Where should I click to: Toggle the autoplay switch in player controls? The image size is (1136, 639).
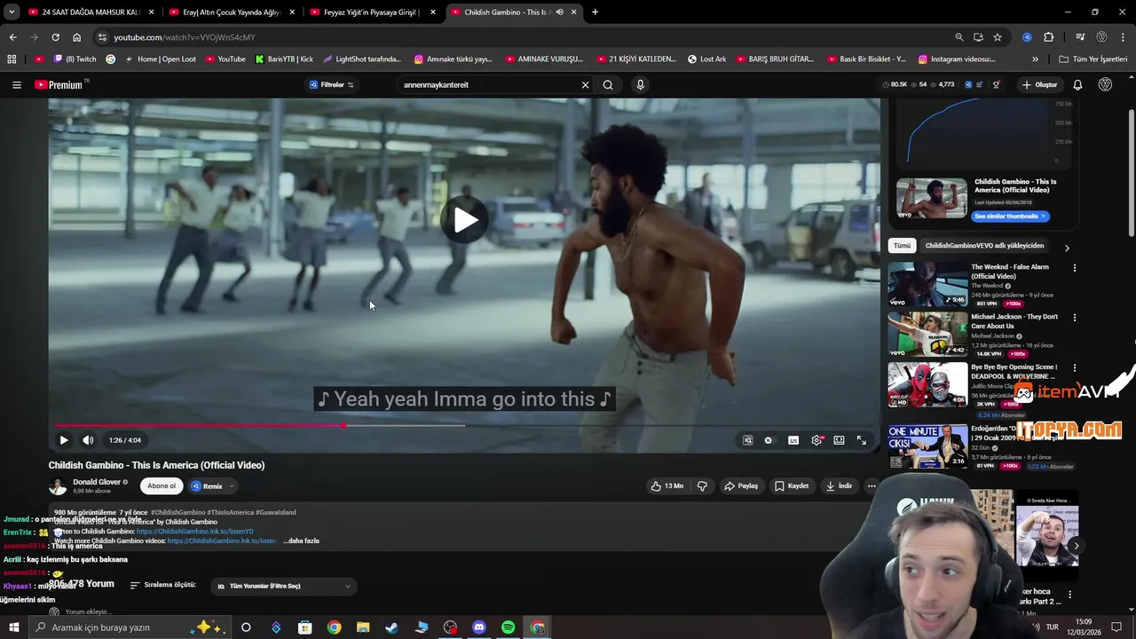(x=769, y=440)
